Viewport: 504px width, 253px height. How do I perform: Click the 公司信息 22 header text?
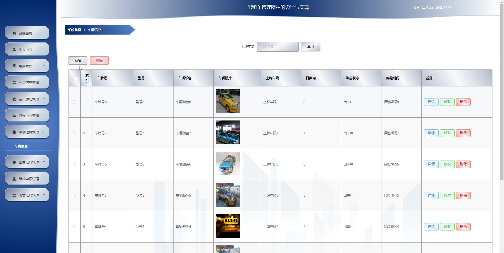(x=423, y=7)
